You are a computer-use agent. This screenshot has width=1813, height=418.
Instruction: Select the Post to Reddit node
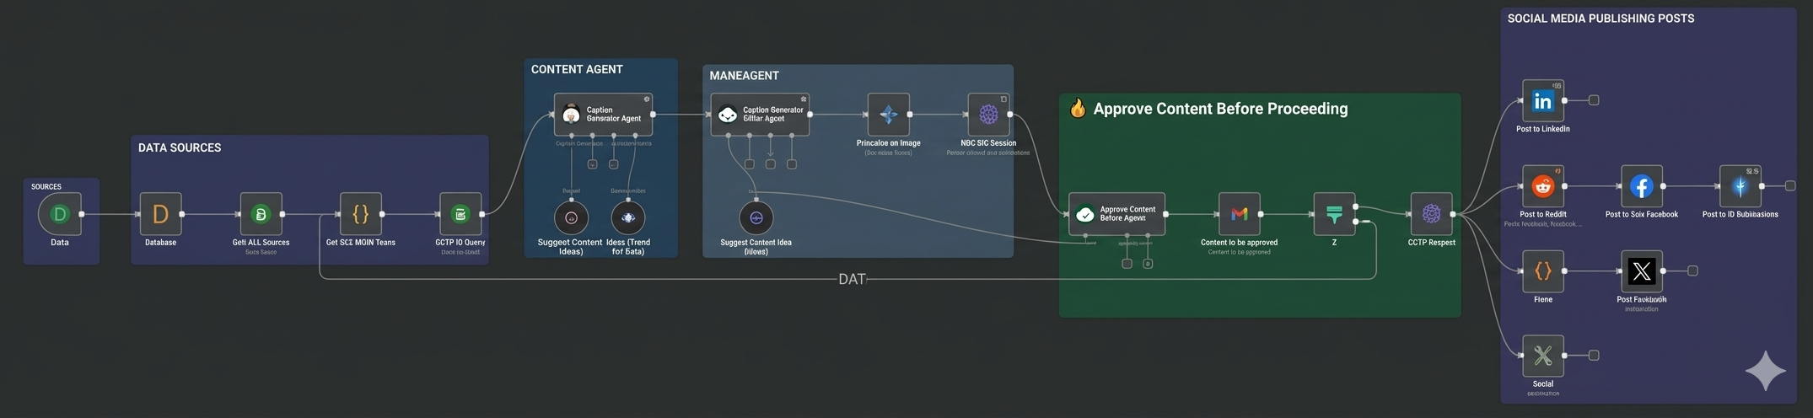coord(1542,186)
